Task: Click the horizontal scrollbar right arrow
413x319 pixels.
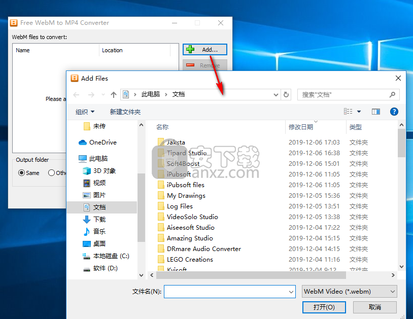Action: 393,275
